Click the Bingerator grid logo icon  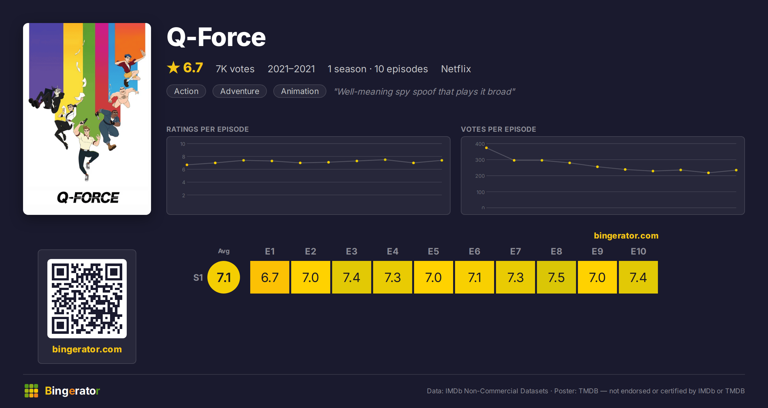pyautogui.click(x=31, y=391)
